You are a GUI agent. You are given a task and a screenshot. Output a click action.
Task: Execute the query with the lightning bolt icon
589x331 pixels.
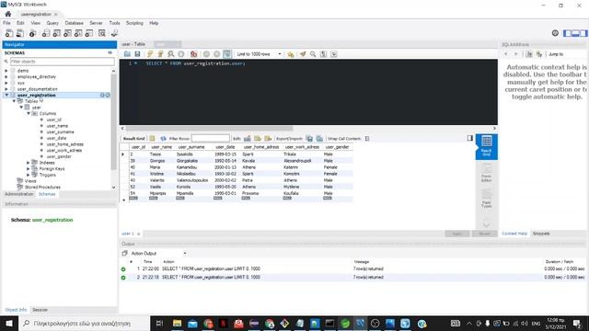click(x=150, y=54)
